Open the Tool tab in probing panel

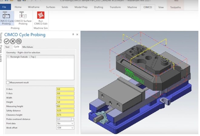[x=7, y=47]
